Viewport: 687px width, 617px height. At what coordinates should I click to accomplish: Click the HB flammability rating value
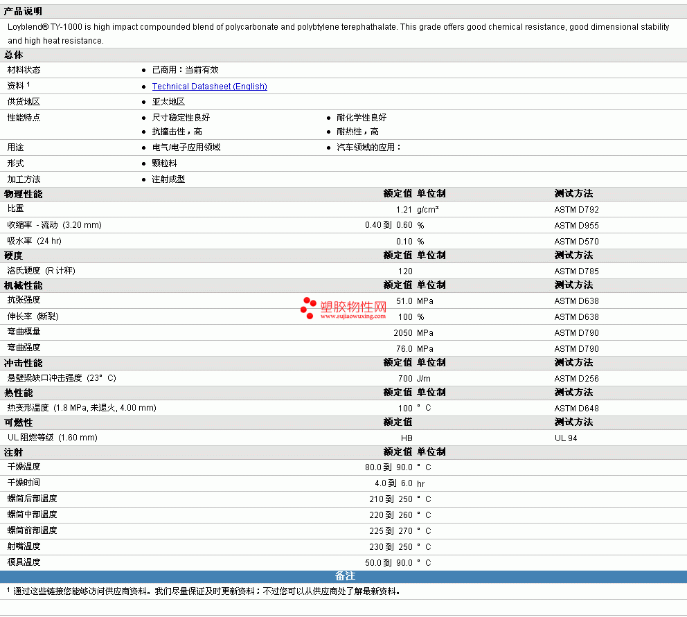coord(406,438)
